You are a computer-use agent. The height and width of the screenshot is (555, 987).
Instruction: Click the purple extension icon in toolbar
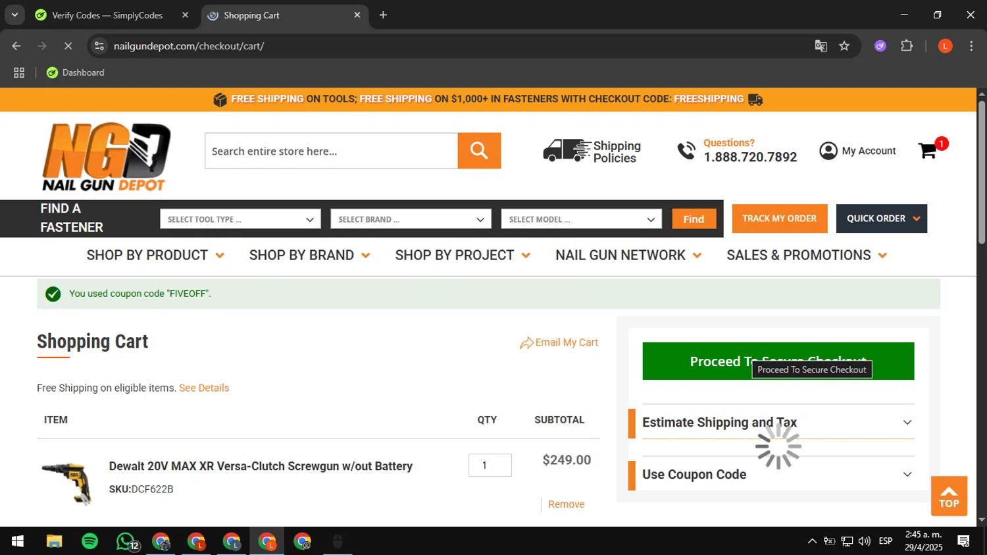click(x=880, y=46)
